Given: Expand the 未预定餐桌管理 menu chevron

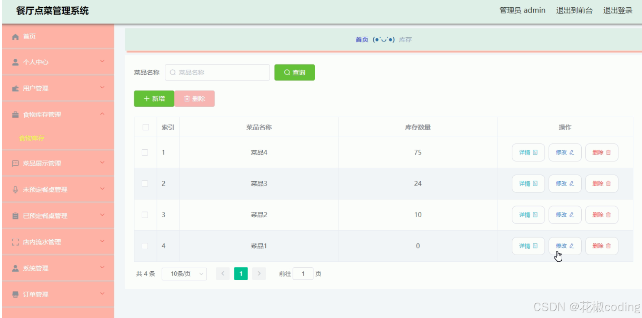Looking at the screenshot, I should point(102,189).
